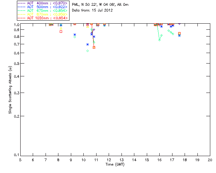Click the y-axis title 'Single Scattering Albedo'
216x173 pixels.
click(x=10, y=90)
